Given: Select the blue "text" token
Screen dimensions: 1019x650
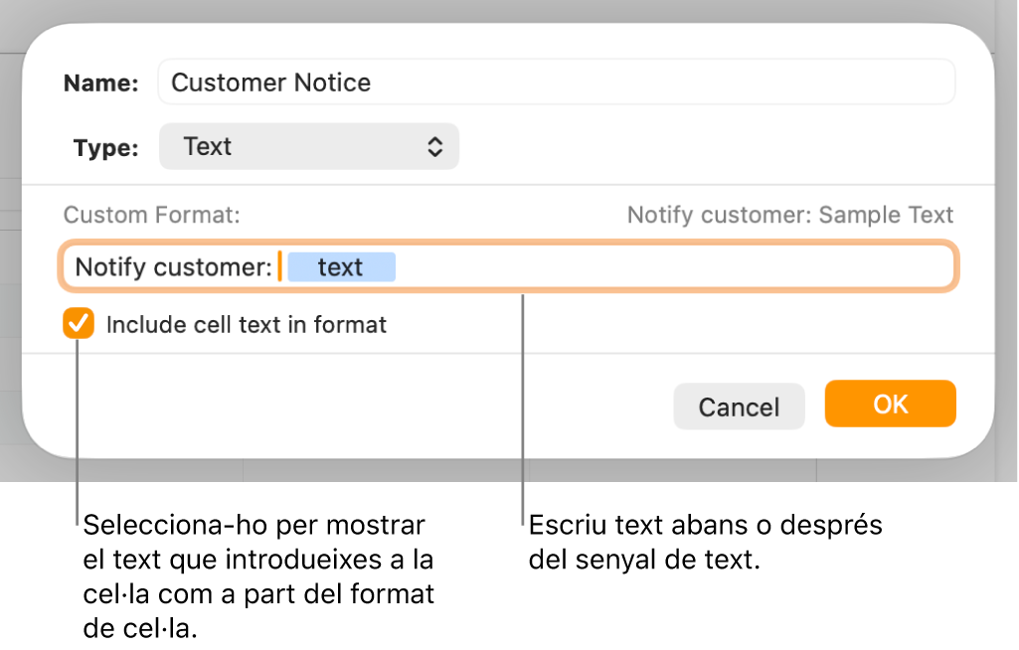Looking at the screenshot, I should pos(341,266).
